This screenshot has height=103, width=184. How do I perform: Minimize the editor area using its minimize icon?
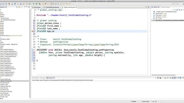(x=146, y=7)
